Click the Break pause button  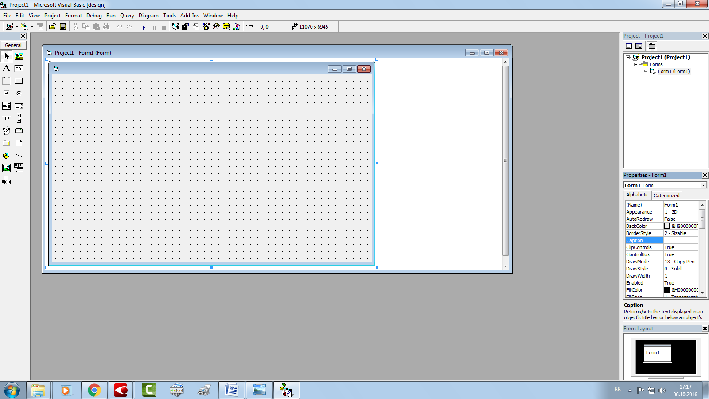[154, 27]
